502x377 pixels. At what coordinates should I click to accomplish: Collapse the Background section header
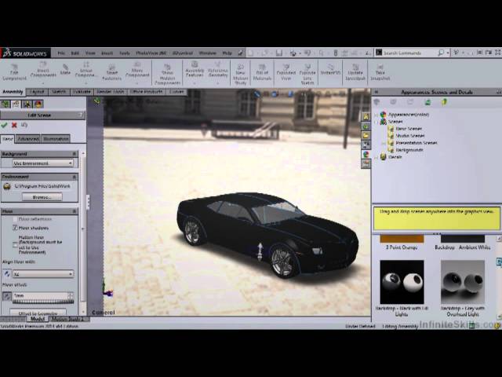(39, 154)
